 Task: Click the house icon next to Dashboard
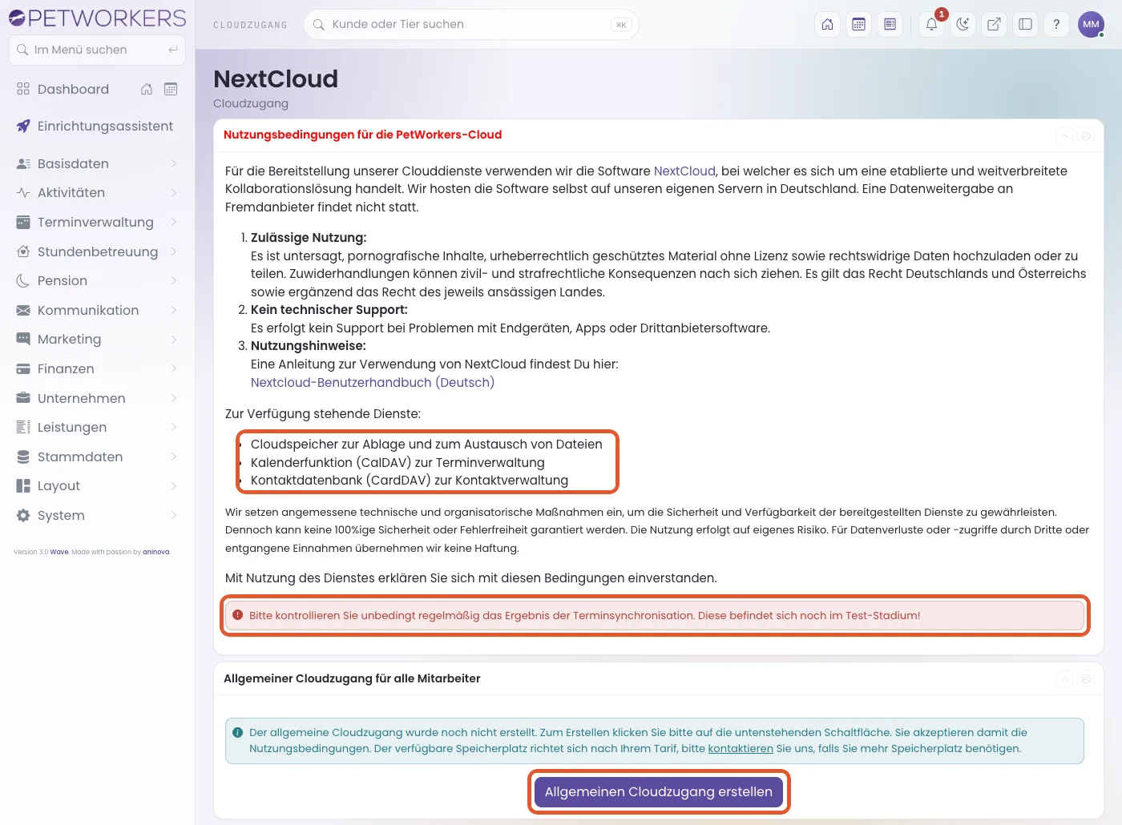147,89
